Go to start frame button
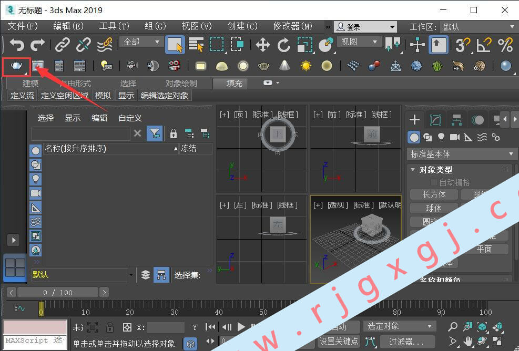This screenshot has height=351, width=519. point(210,327)
